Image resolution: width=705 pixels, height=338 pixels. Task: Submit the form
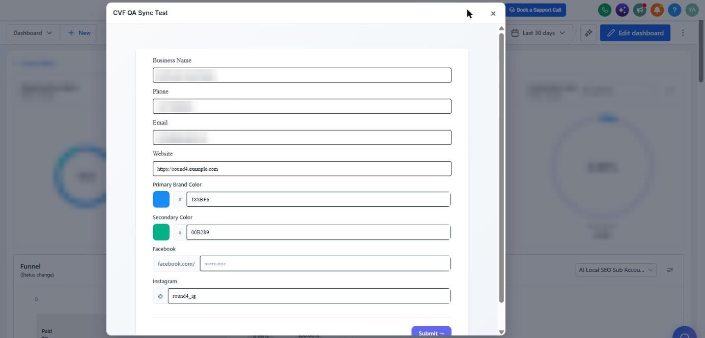[x=431, y=333]
